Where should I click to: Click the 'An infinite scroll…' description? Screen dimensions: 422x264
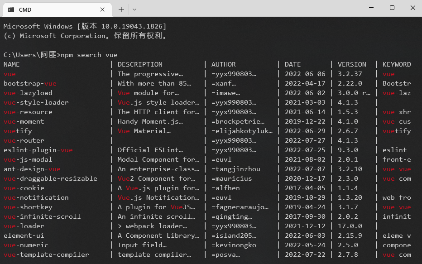click(x=156, y=216)
